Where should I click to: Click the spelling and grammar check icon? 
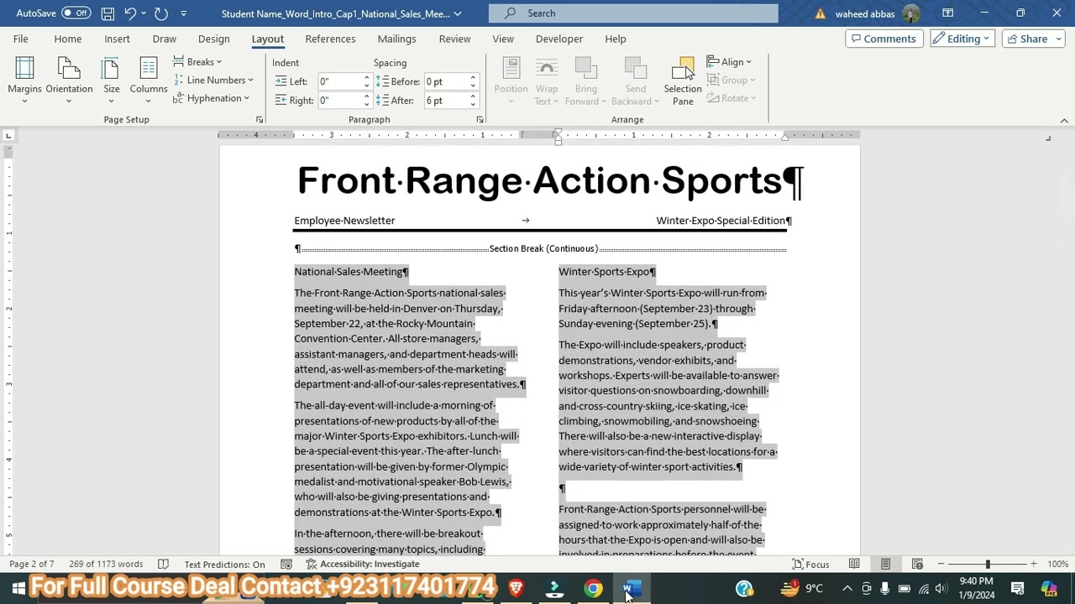pos(164,565)
